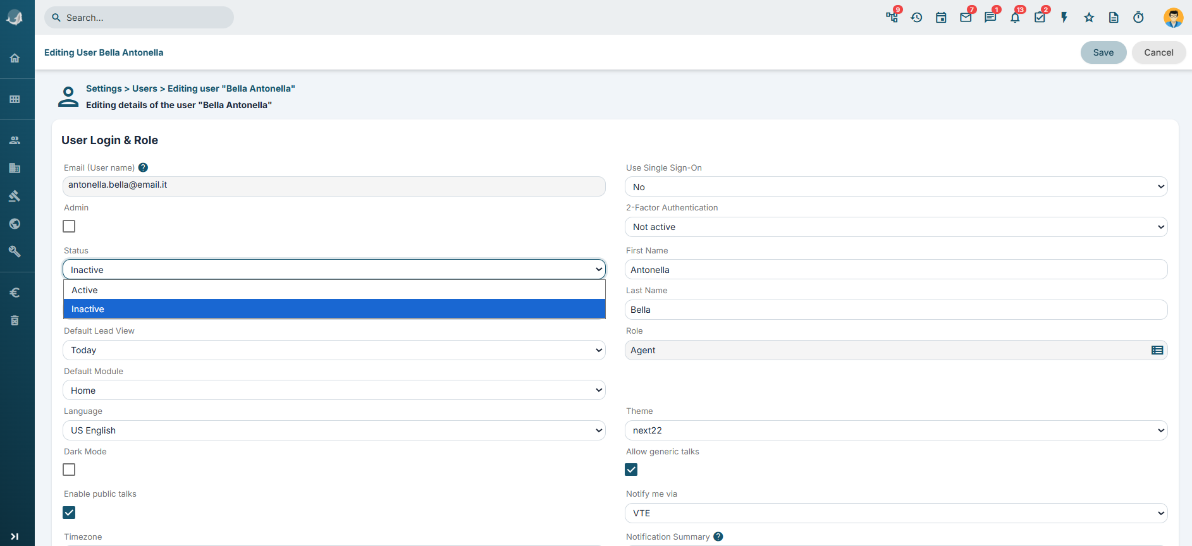The image size is (1192, 546).
Task: Click the application logo at top left
Action: tap(15, 18)
